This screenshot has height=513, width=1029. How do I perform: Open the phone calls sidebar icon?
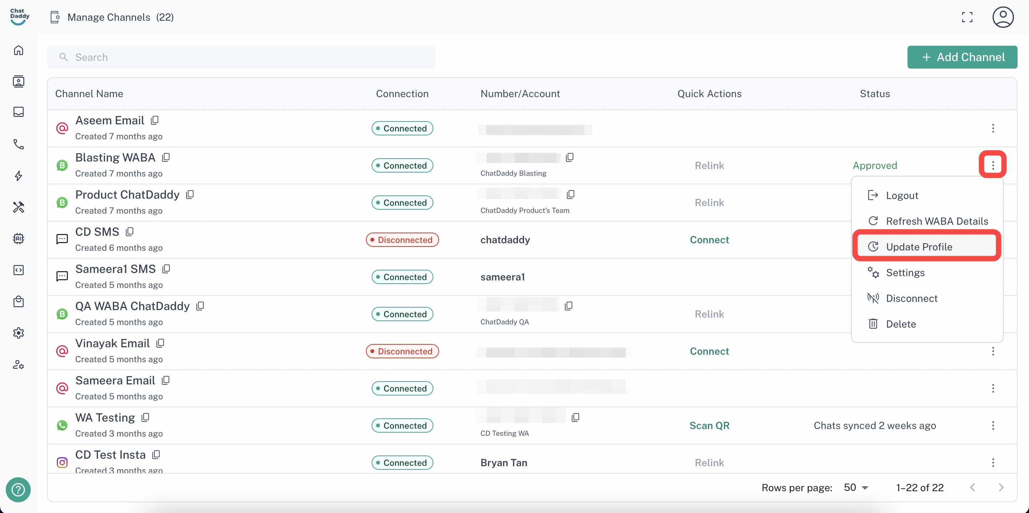pyautogui.click(x=18, y=144)
